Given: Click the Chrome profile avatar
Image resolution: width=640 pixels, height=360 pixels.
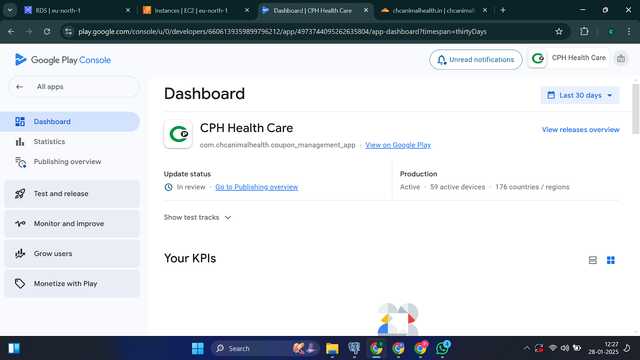Looking at the screenshot, I should click(x=611, y=32).
